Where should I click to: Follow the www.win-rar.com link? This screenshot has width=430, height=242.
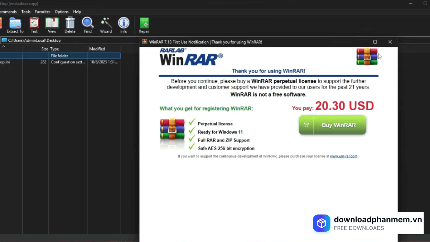(x=343, y=156)
